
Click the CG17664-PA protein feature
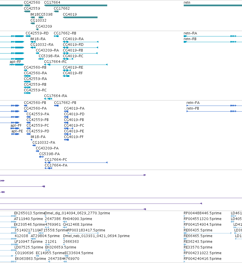48,168
